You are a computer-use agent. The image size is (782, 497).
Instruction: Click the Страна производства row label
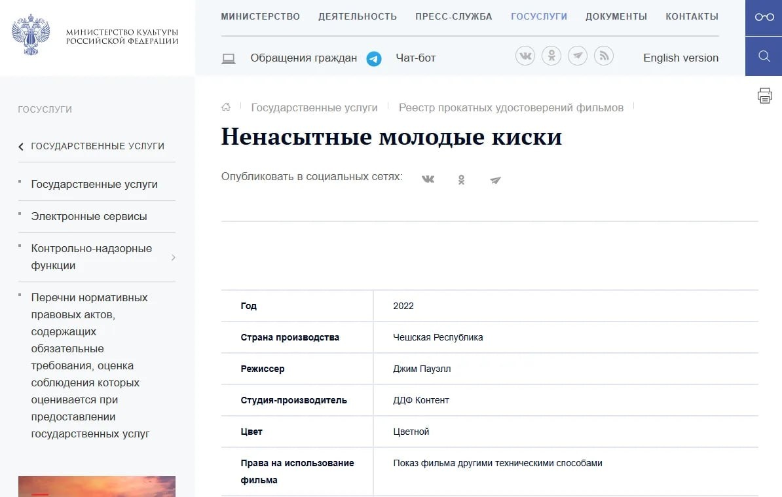pos(289,337)
